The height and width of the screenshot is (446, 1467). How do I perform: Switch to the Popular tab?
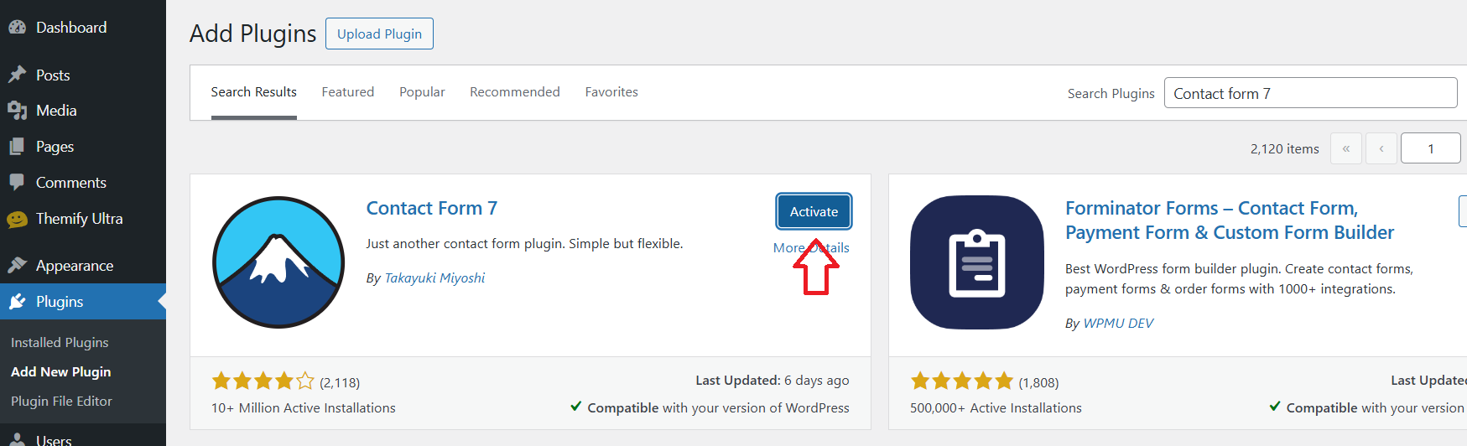(x=422, y=92)
